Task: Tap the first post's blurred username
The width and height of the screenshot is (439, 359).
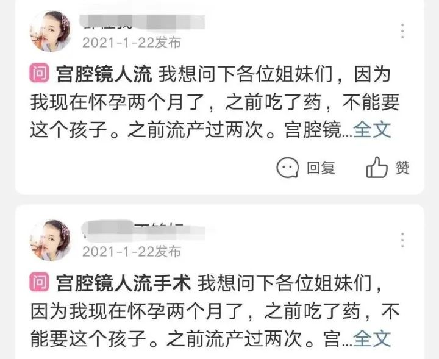Action: [144, 22]
